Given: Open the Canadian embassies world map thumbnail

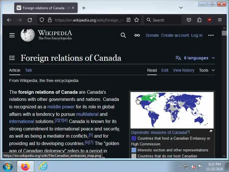Looking at the screenshot, I should [172, 110].
